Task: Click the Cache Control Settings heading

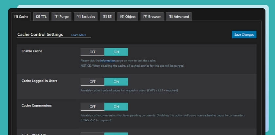Action: (40, 34)
